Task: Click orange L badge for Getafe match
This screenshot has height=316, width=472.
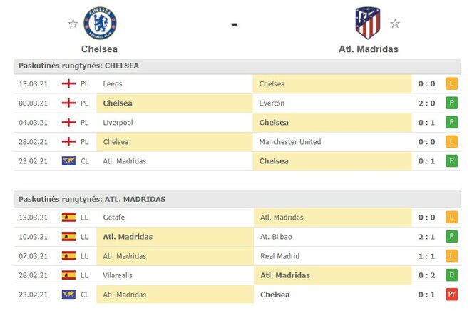Action: [x=451, y=218]
